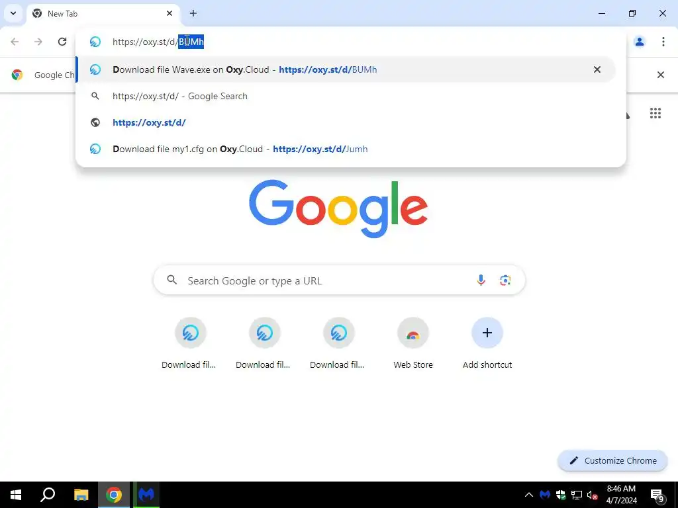
Task: Open the Google apps grid
Action: (x=655, y=113)
